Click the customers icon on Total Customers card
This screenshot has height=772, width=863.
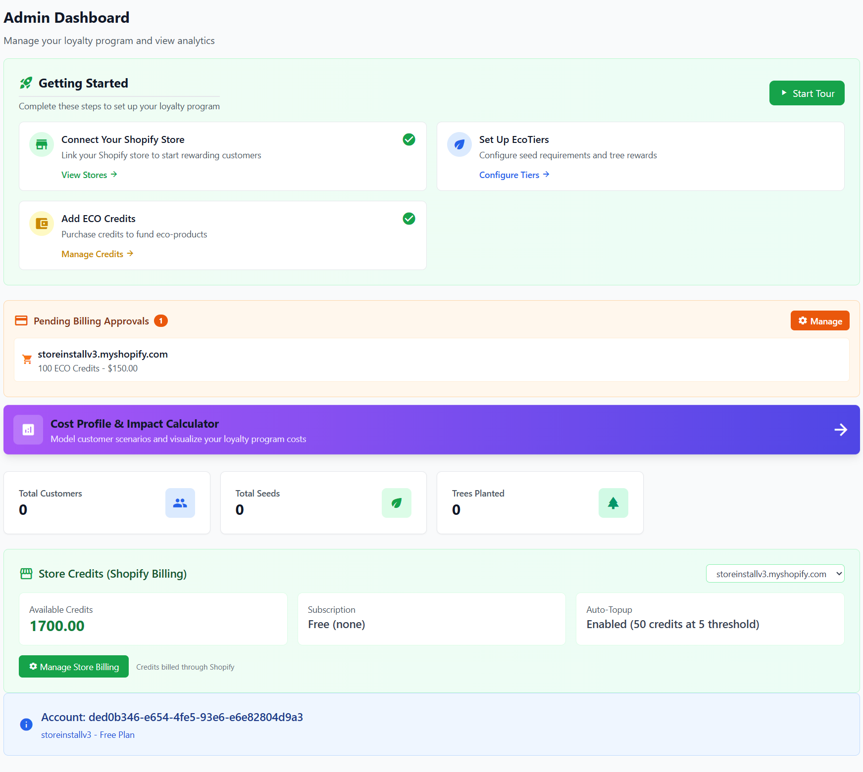[180, 503]
